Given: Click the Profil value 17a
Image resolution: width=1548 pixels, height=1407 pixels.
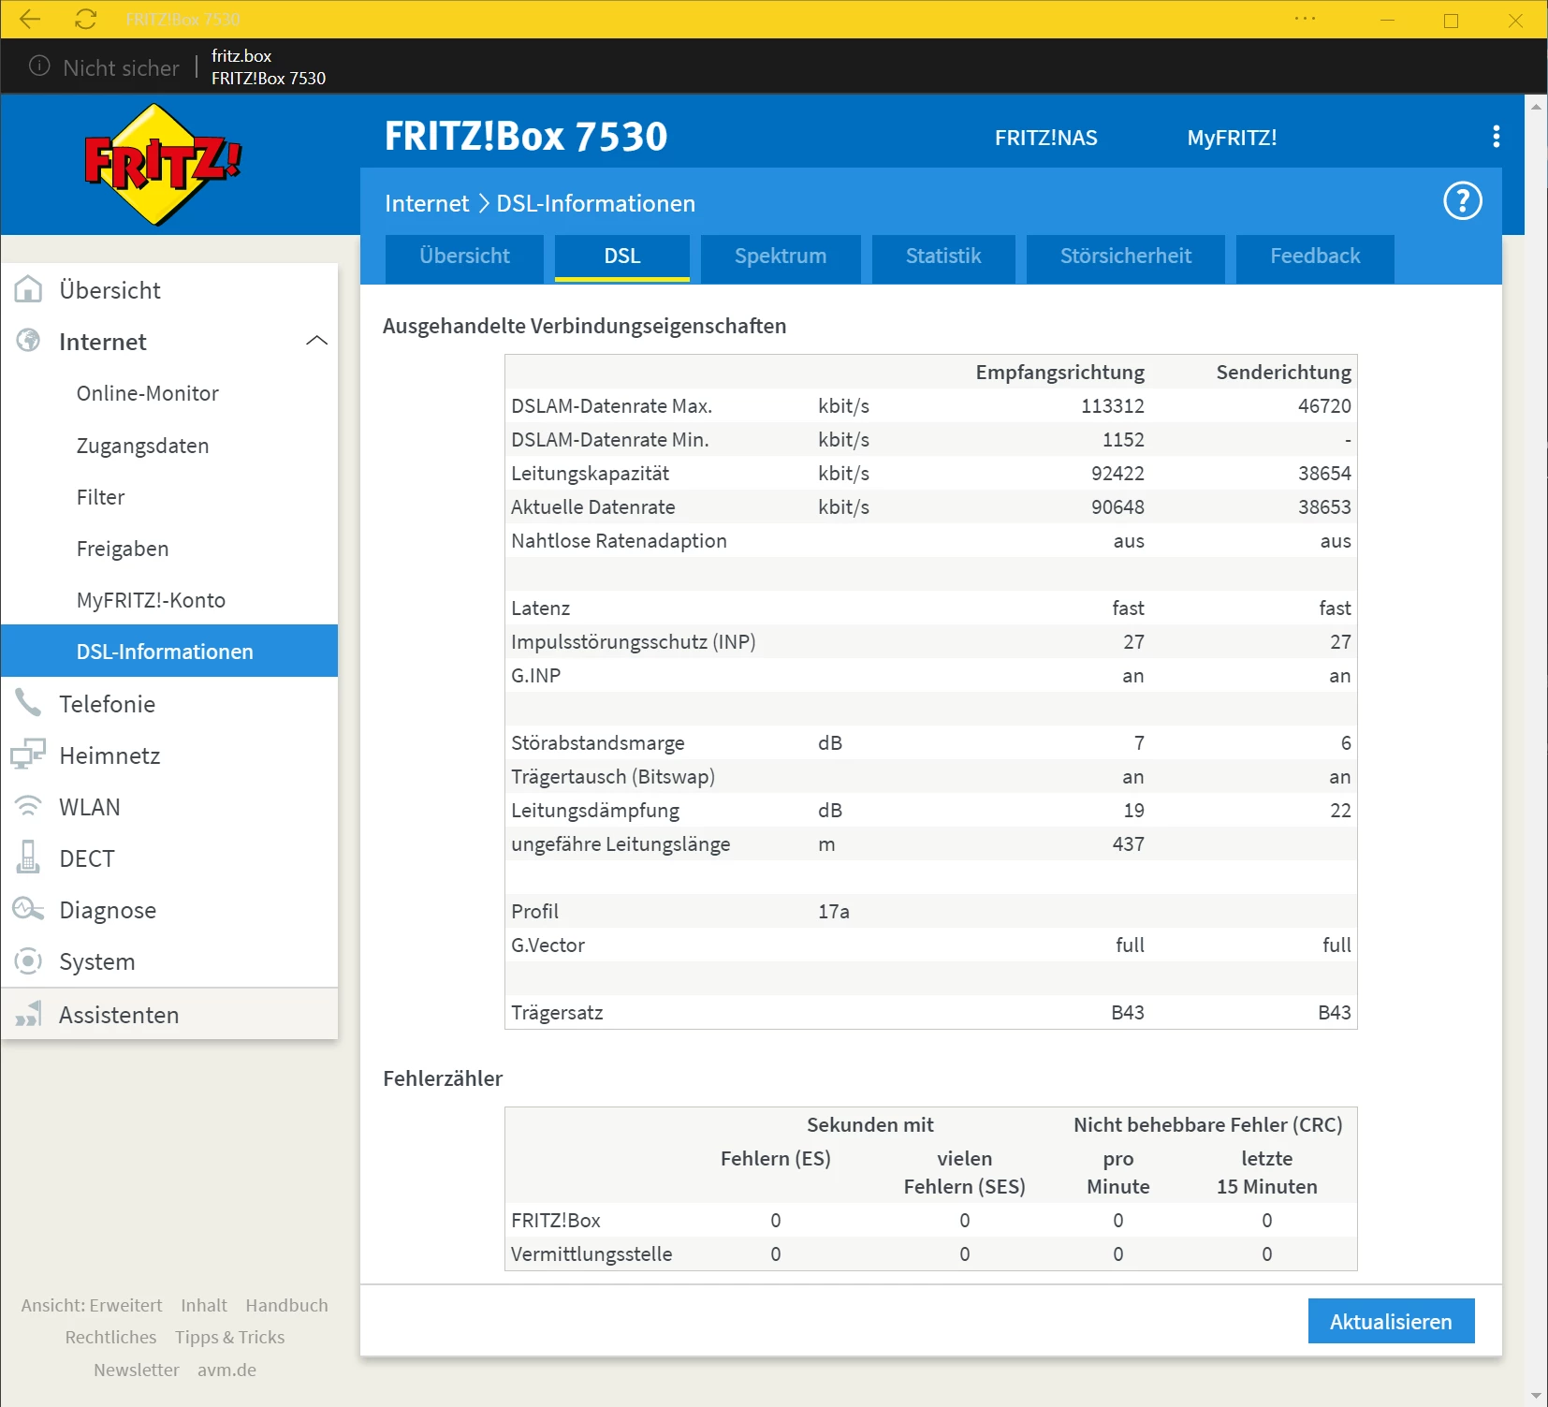Looking at the screenshot, I should tap(834, 911).
